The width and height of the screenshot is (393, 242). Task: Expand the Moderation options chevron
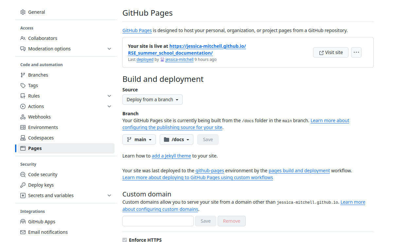click(109, 49)
